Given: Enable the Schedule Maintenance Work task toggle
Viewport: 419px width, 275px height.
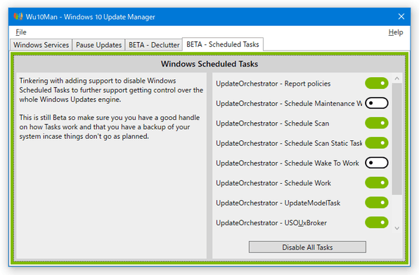Looking at the screenshot, I should pos(377,103).
